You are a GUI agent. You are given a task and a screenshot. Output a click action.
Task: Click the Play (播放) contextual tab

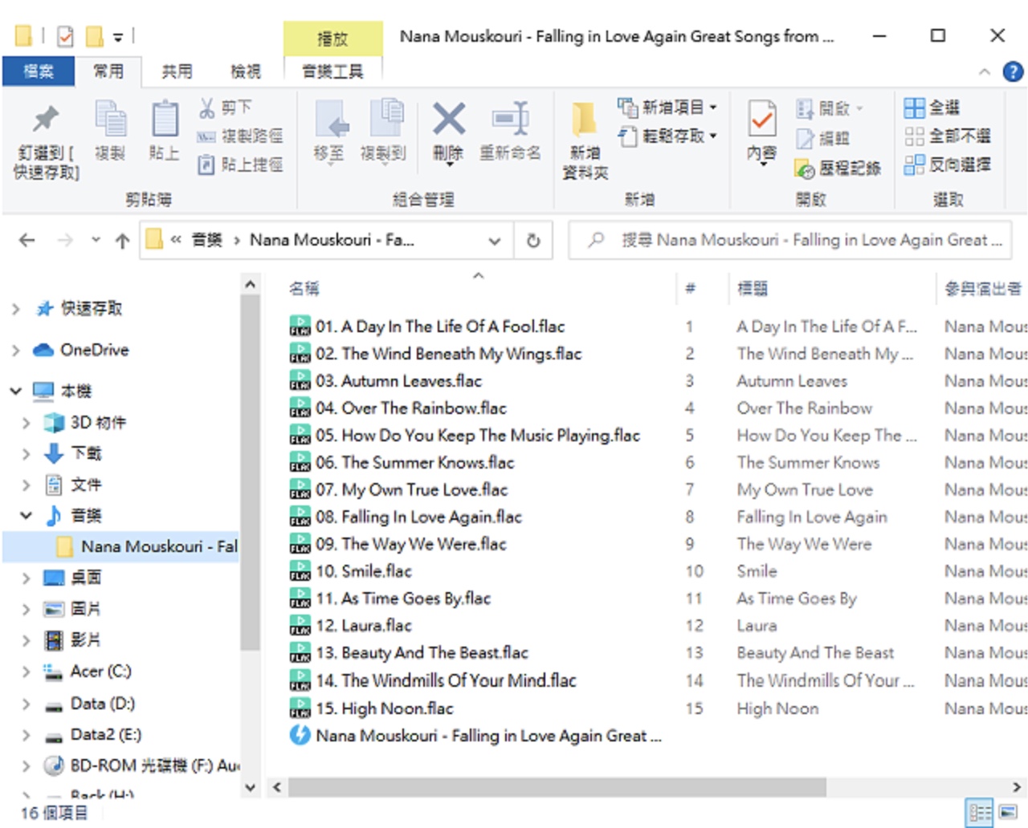332,38
